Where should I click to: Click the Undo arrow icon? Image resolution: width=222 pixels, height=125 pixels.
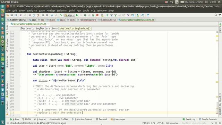[21, 15]
